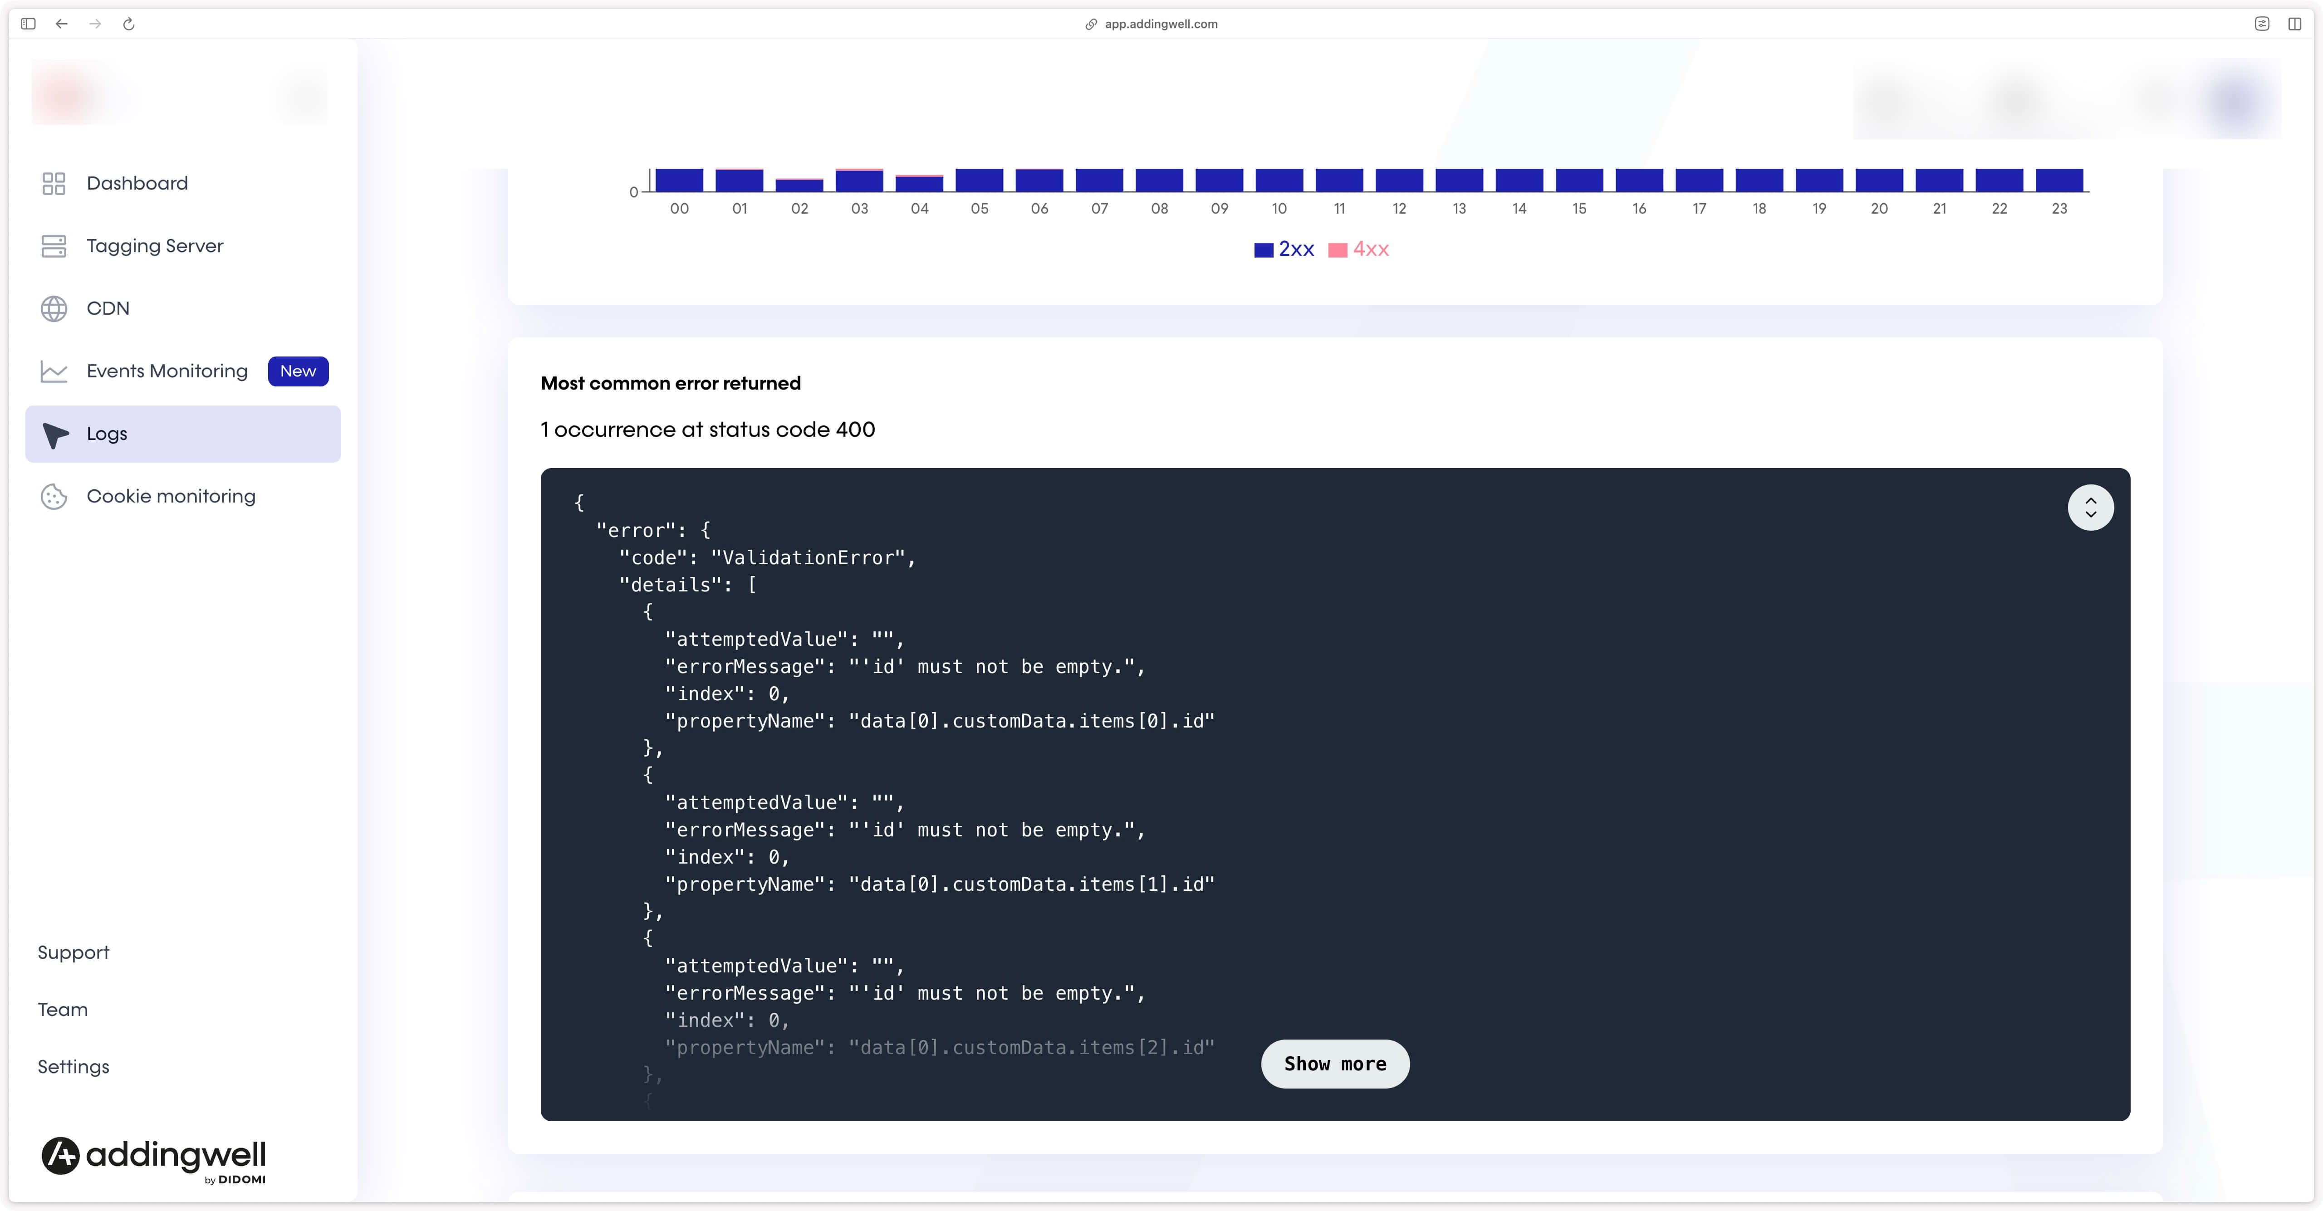Click the Logs cursor icon
Screen dimensions: 2323x1211
tap(55, 435)
